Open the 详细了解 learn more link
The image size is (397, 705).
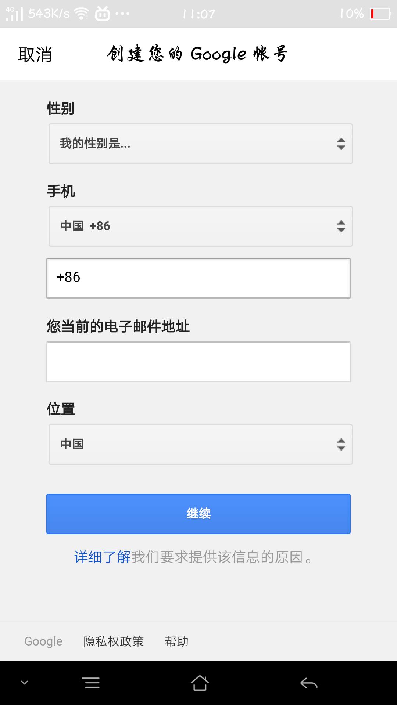[103, 557]
